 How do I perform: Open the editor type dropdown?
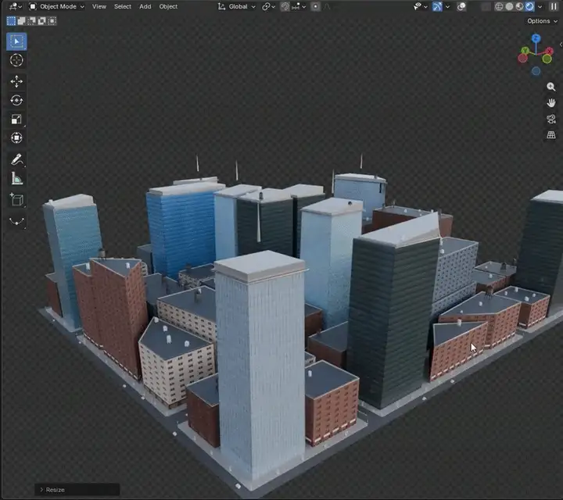[15, 6]
